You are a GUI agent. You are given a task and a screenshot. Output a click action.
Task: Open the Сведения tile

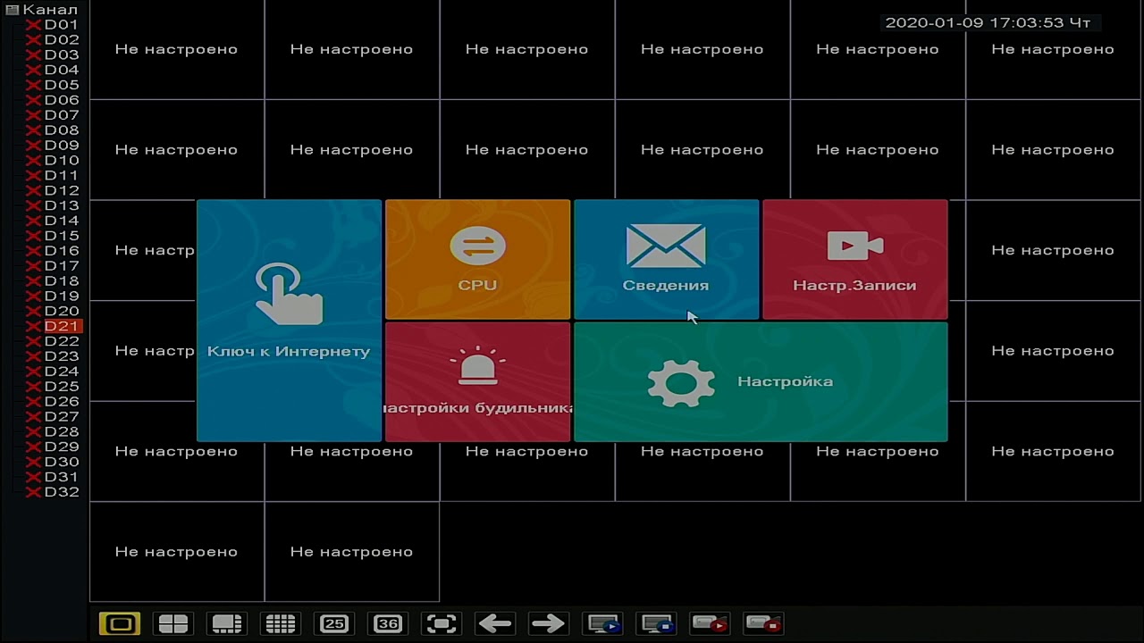[x=666, y=260]
